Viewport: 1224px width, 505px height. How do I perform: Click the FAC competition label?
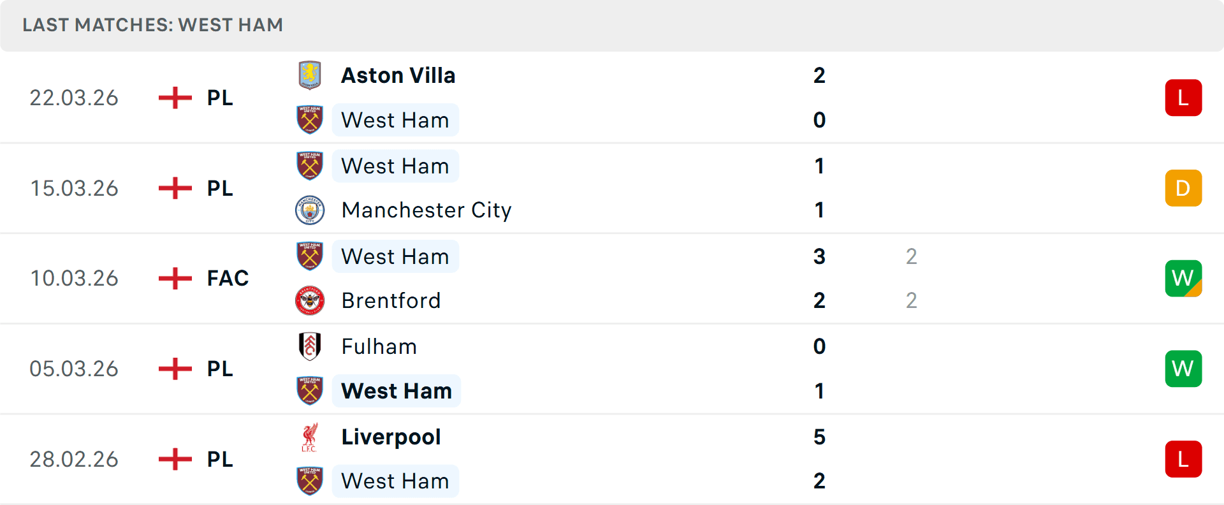point(228,278)
